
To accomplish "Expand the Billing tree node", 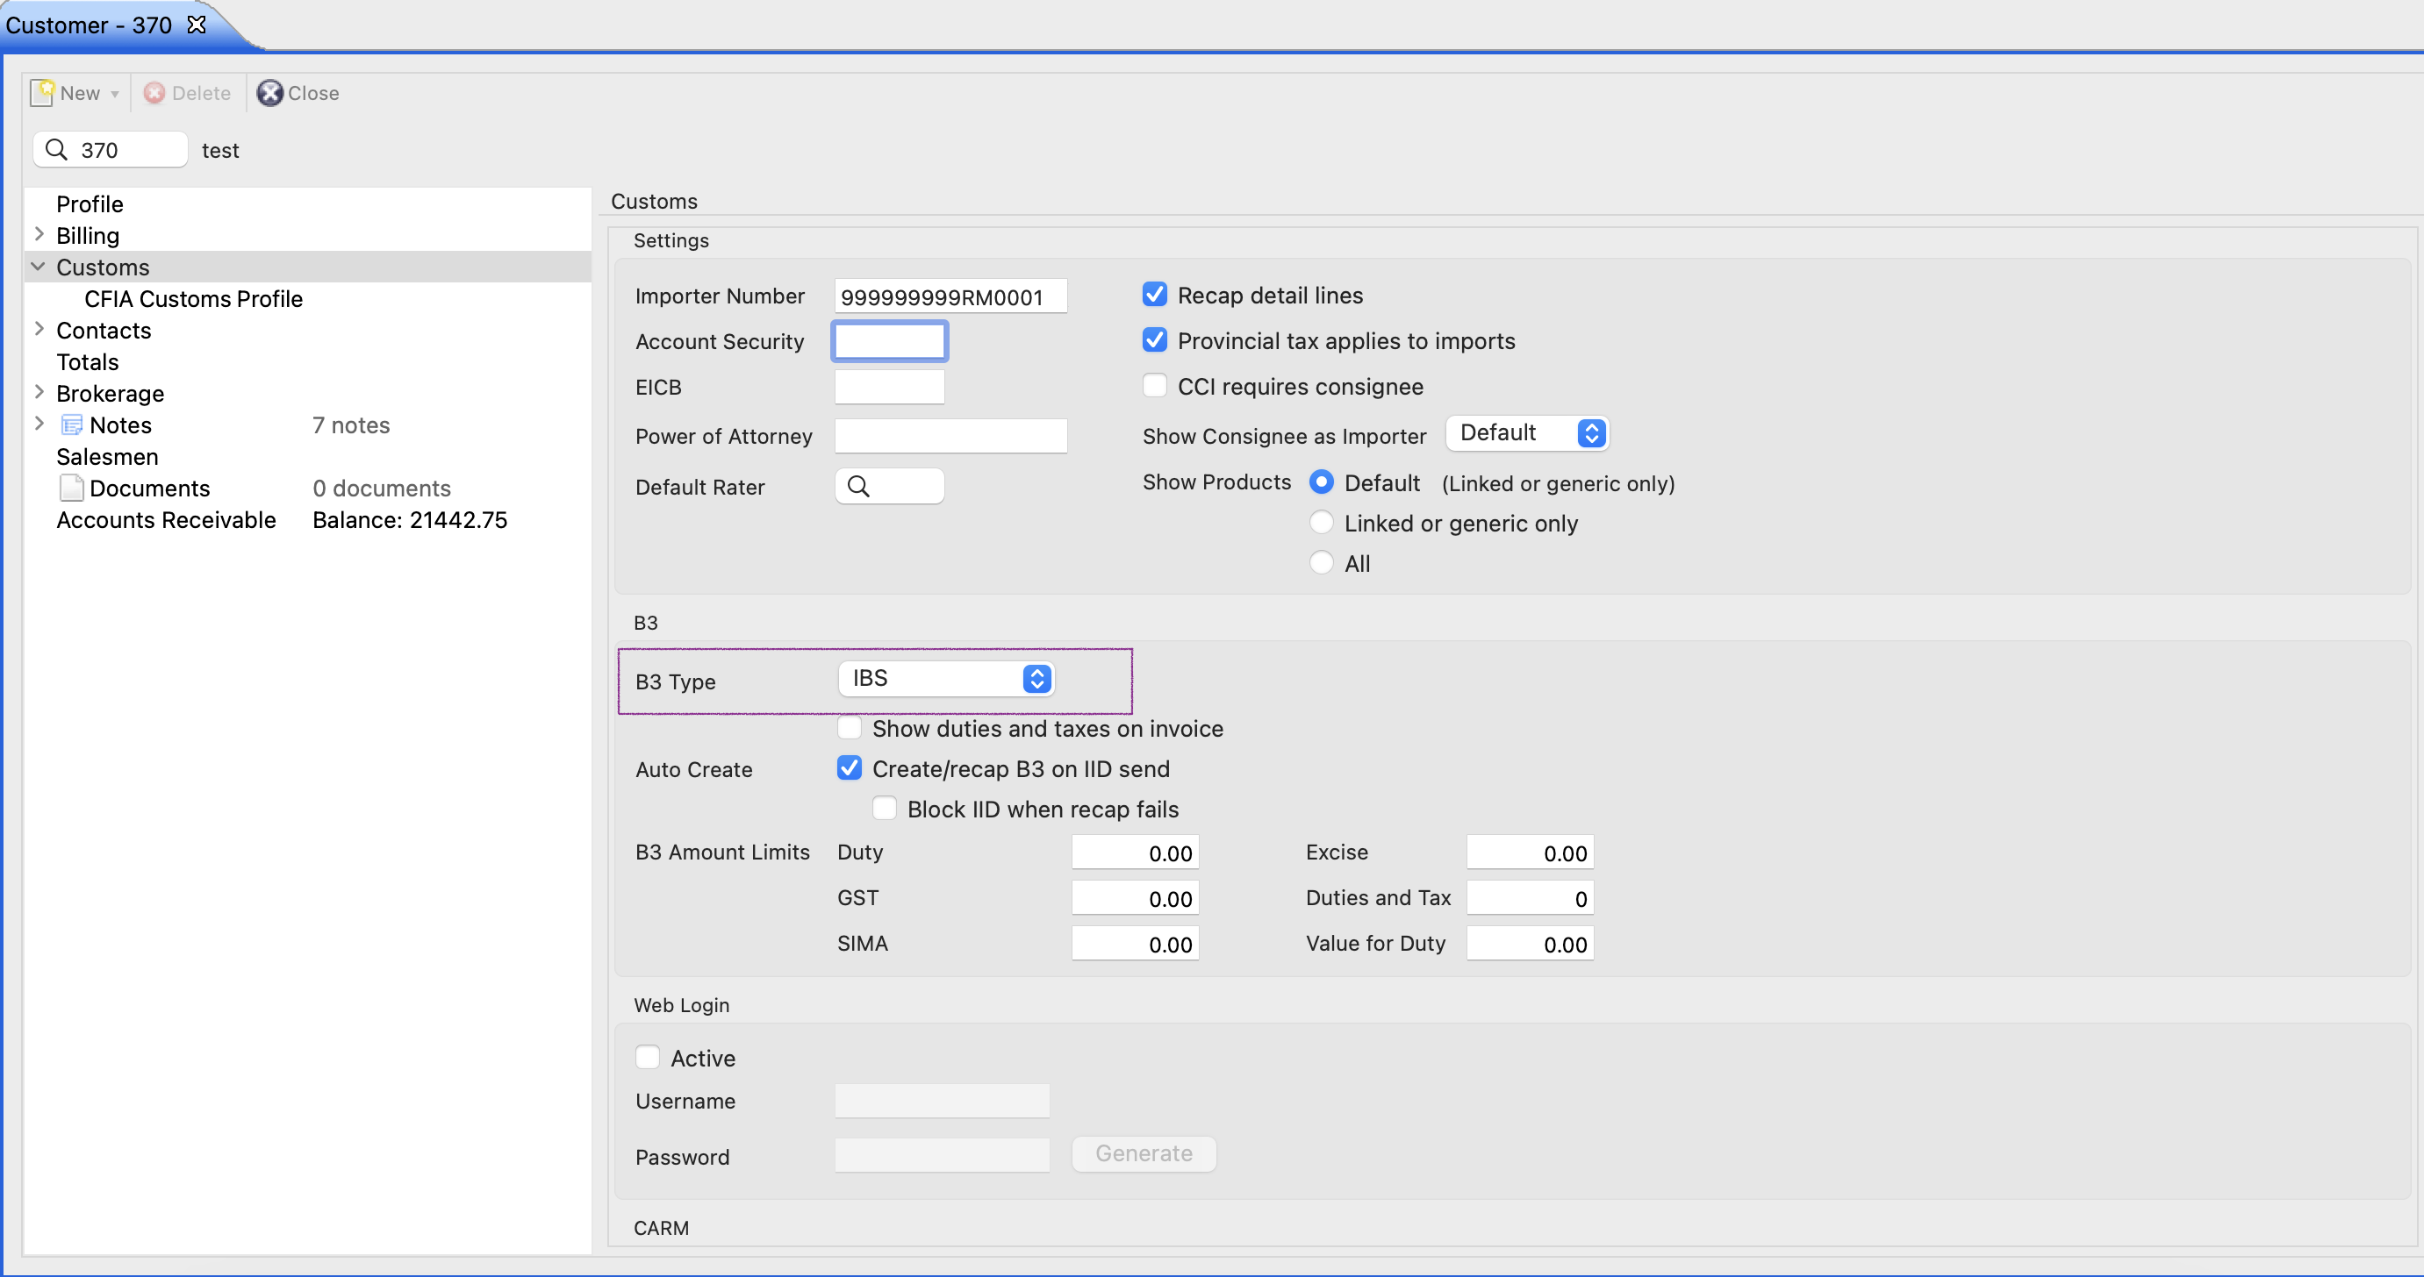I will (39, 234).
